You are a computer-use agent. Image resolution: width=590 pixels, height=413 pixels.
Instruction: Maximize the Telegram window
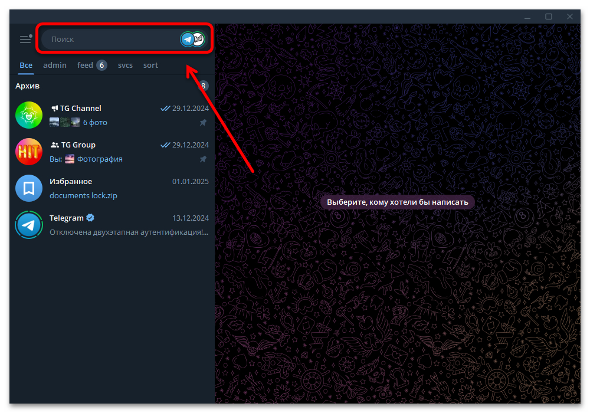[549, 17]
